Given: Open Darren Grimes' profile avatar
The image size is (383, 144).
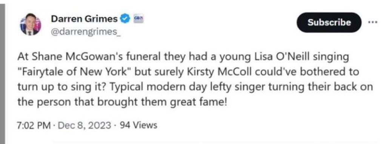Looking at the screenshot, I should [31, 25].
